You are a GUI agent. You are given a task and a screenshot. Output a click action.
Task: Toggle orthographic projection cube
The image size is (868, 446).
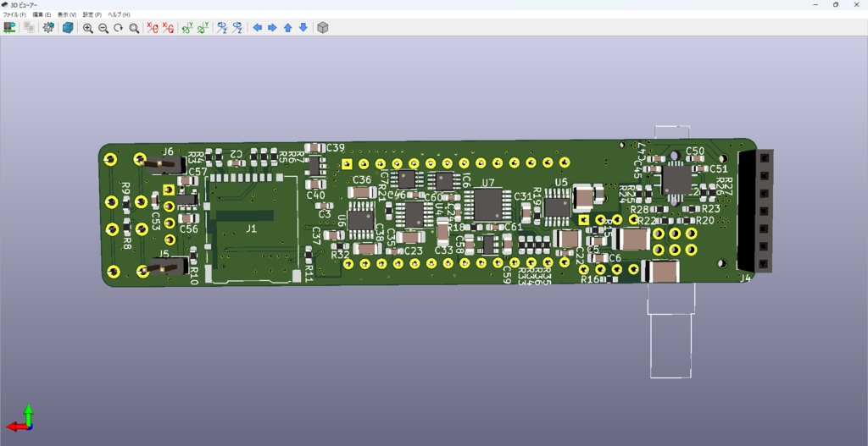point(323,28)
